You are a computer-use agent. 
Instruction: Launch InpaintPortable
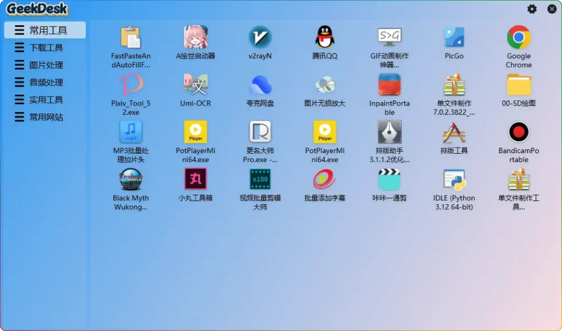(x=389, y=86)
